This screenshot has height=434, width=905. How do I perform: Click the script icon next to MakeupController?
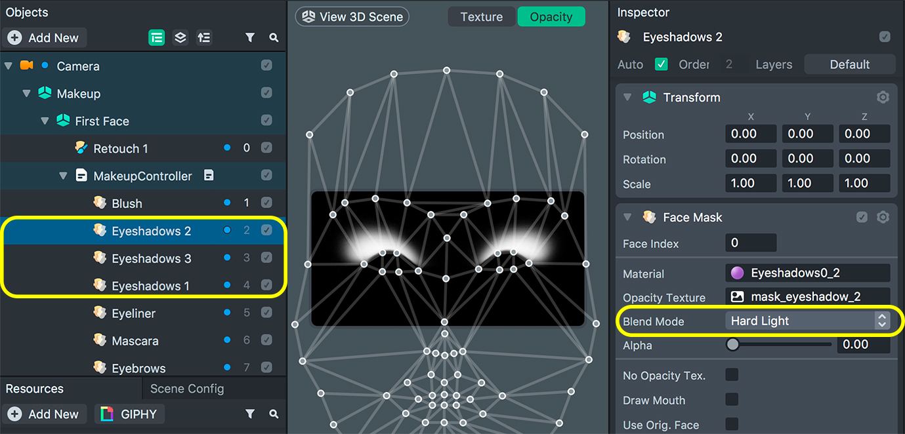[x=209, y=176]
